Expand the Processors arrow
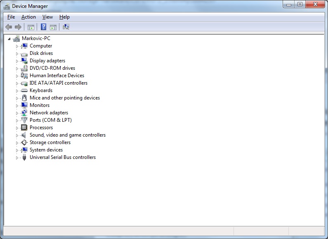328x239 pixels. click(17, 128)
